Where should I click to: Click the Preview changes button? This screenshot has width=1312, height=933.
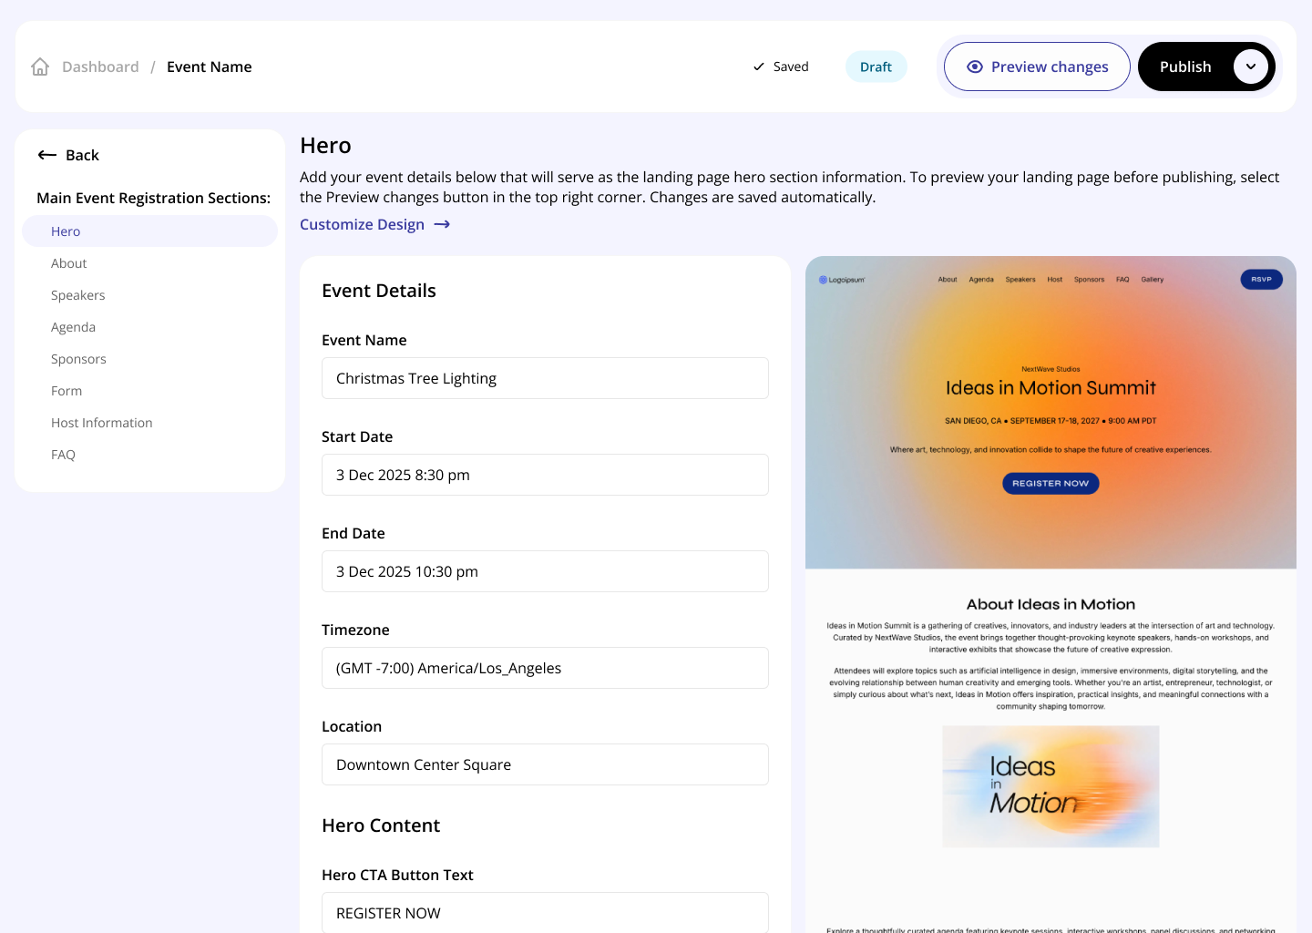point(1037,67)
